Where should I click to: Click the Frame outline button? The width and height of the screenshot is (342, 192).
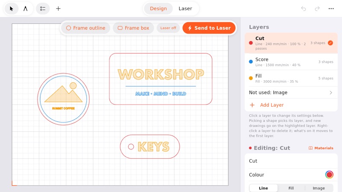85,28
